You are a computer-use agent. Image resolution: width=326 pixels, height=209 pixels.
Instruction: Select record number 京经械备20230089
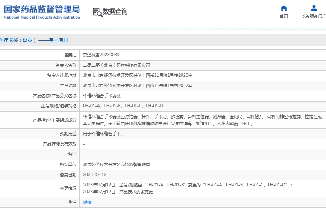101,55
